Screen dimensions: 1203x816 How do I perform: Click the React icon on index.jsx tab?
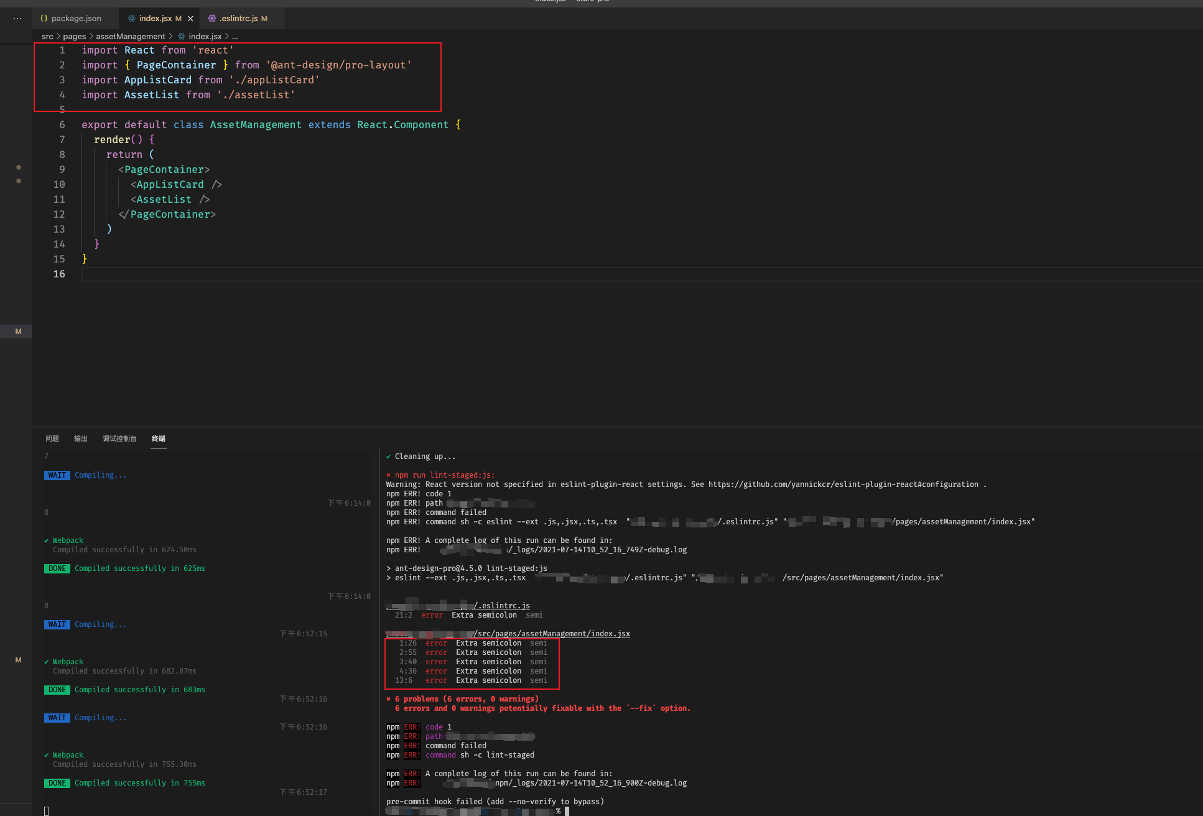(131, 19)
